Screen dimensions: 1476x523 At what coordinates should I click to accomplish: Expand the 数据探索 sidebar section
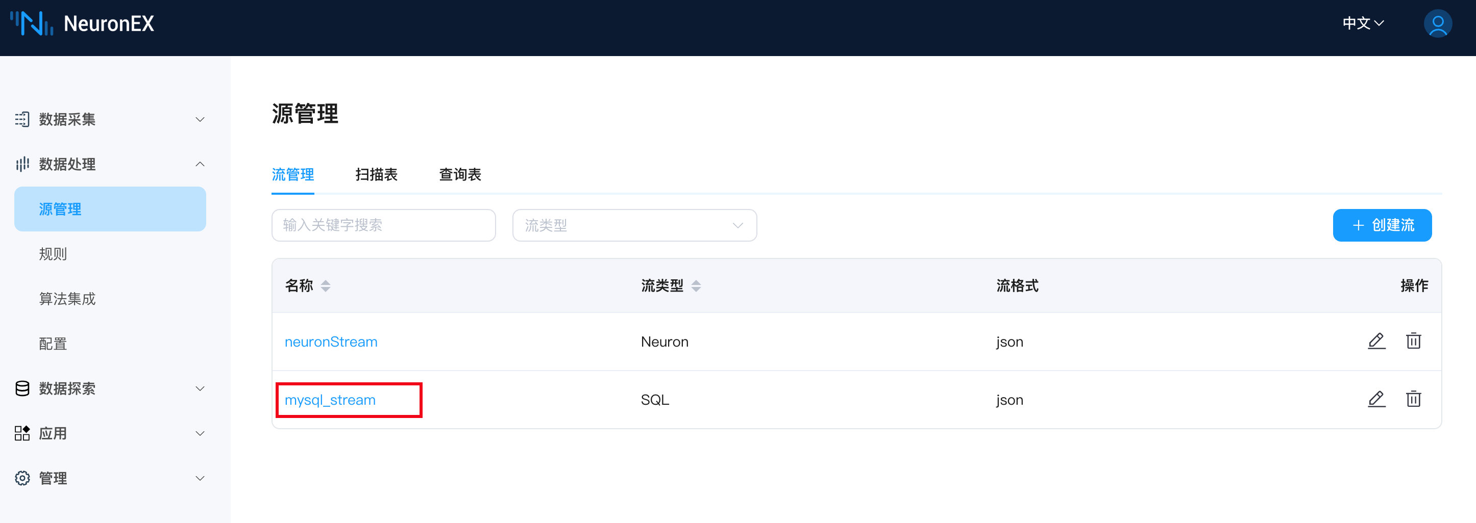coord(109,388)
